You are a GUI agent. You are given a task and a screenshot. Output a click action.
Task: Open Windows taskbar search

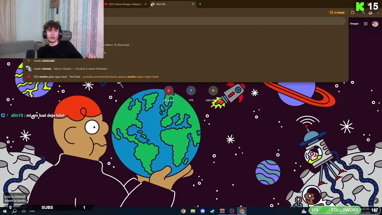click(x=14, y=211)
